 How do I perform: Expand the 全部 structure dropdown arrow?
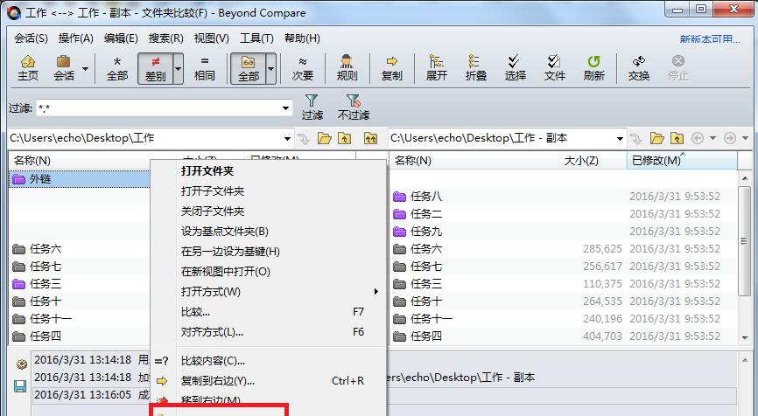(x=270, y=68)
